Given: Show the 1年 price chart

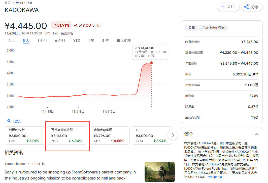Looking at the screenshot, I should [x=91, y=40].
